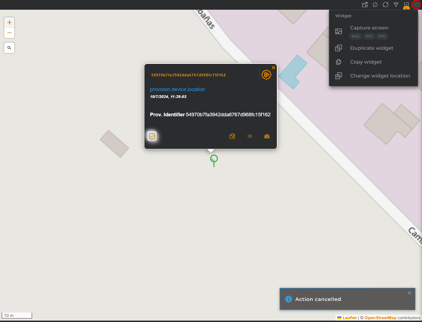The image size is (422, 322).
Task: Select Copy widget menu entry
Action: 366,62
